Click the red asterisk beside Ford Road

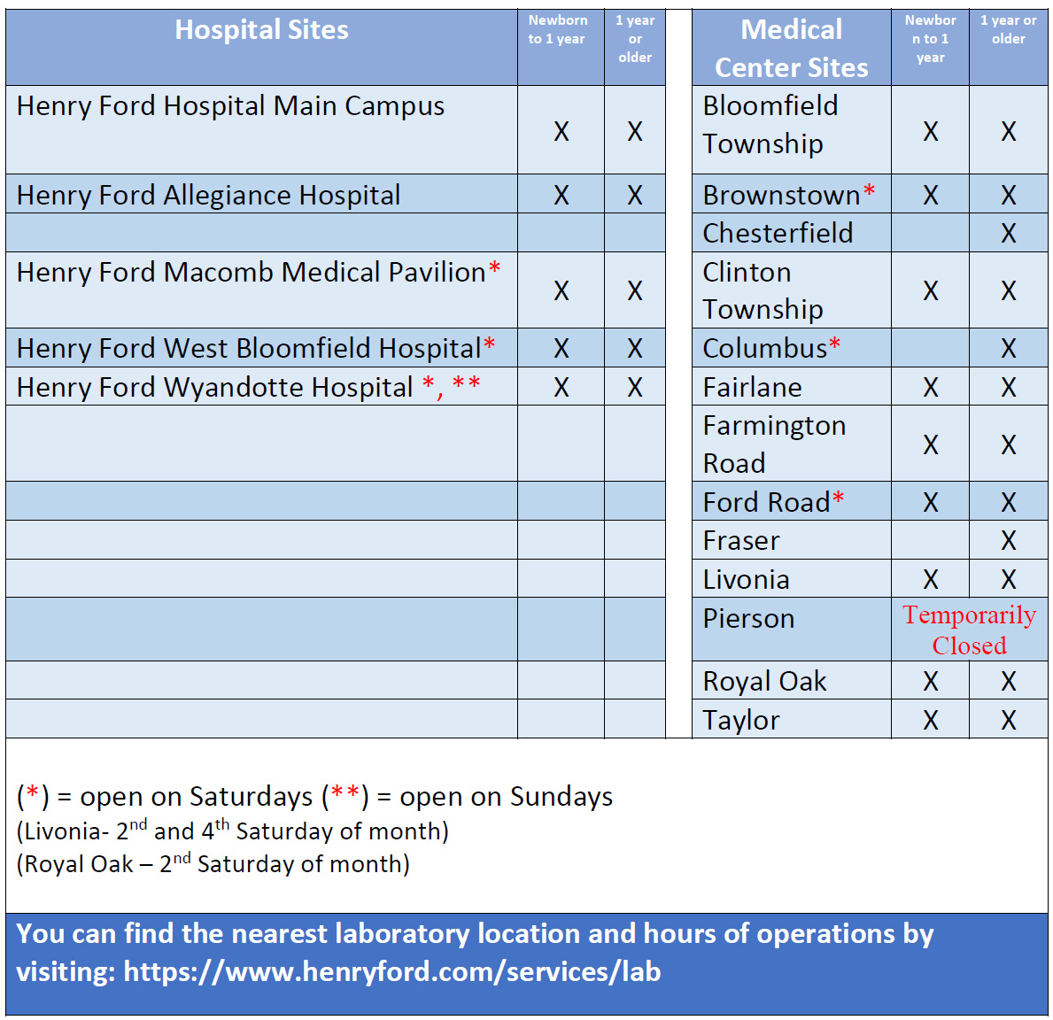[x=838, y=498]
